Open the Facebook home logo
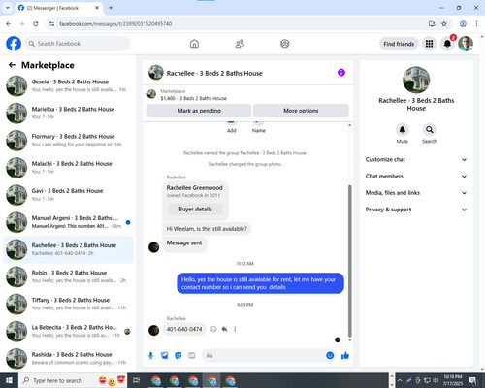The image size is (485, 388). click(14, 44)
